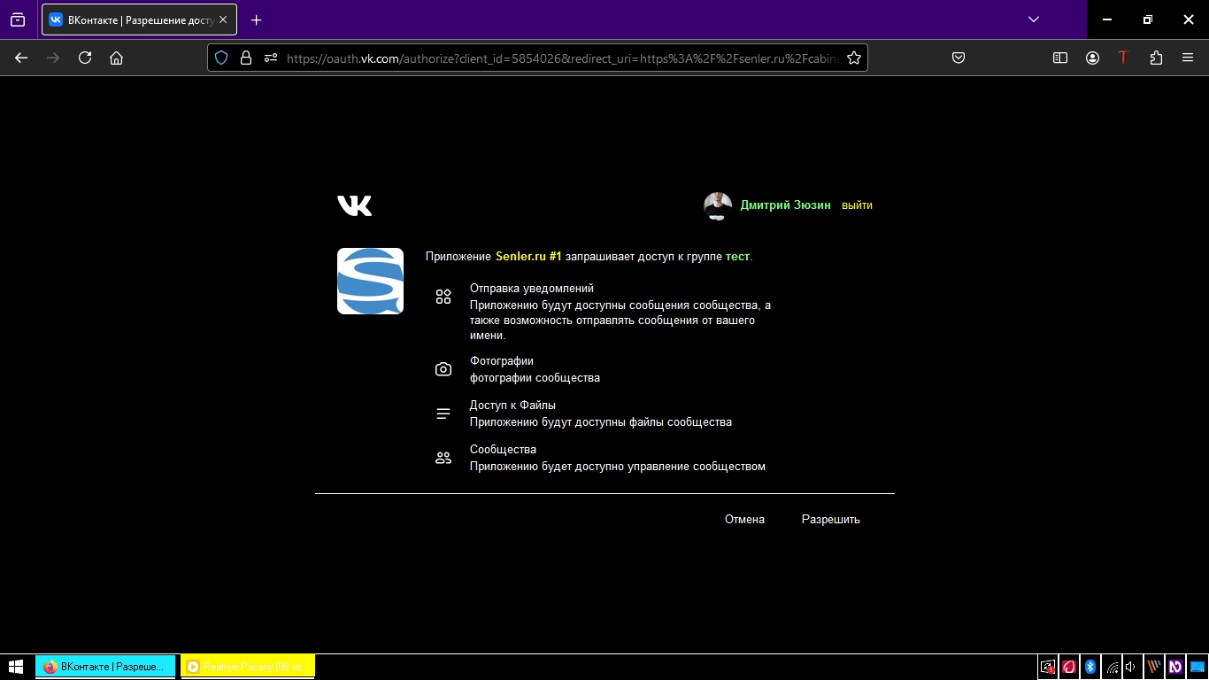Click the Доступ к Файлы heading

tap(512, 406)
